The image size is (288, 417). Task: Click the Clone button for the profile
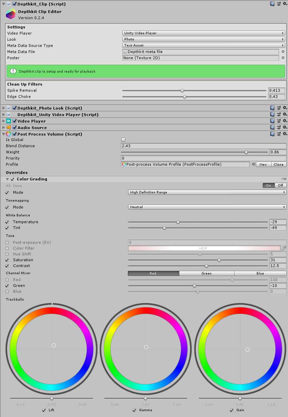tap(278, 164)
